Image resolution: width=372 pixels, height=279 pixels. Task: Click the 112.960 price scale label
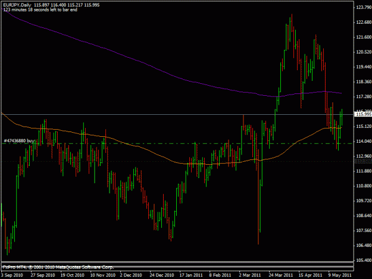pyautogui.click(x=364, y=156)
